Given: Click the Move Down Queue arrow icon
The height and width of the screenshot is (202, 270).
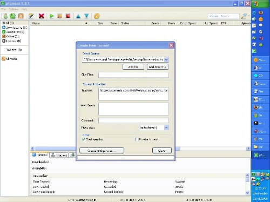Looking at the screenshot, I should coord(86,16).
